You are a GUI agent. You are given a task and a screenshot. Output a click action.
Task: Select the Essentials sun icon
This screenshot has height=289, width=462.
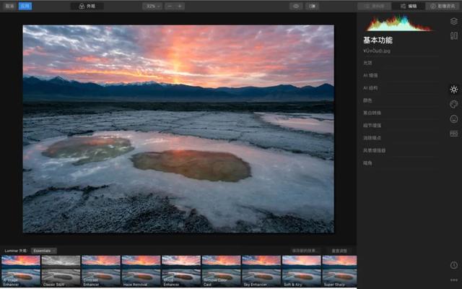coord(453,90)
